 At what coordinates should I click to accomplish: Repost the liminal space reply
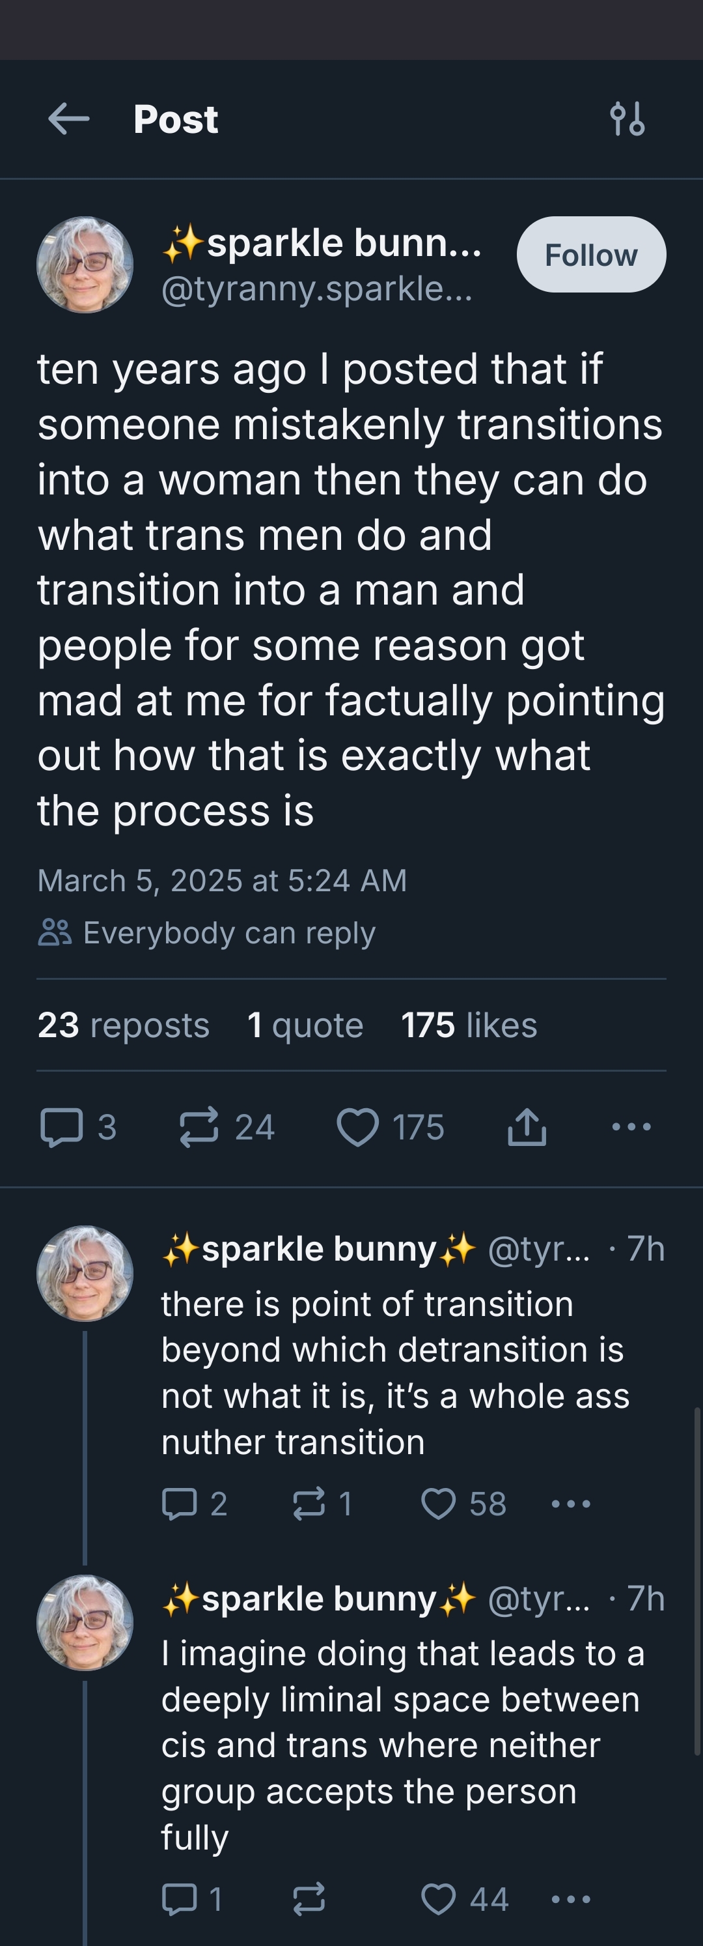309,1898
